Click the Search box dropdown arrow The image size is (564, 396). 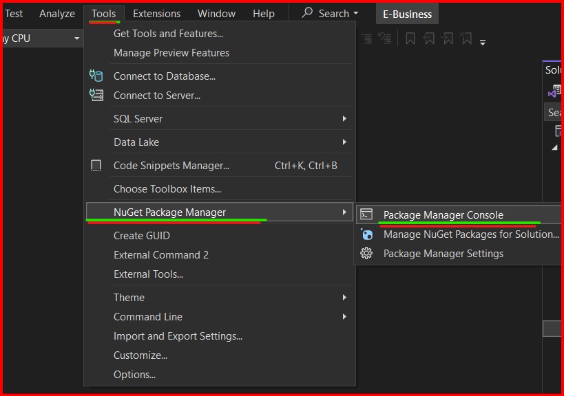(x=357, y=13)
